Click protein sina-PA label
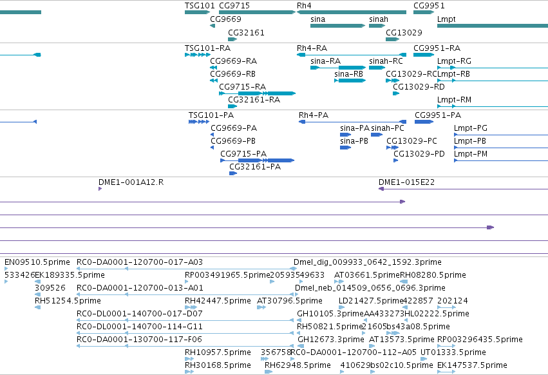 click(355, 128)
